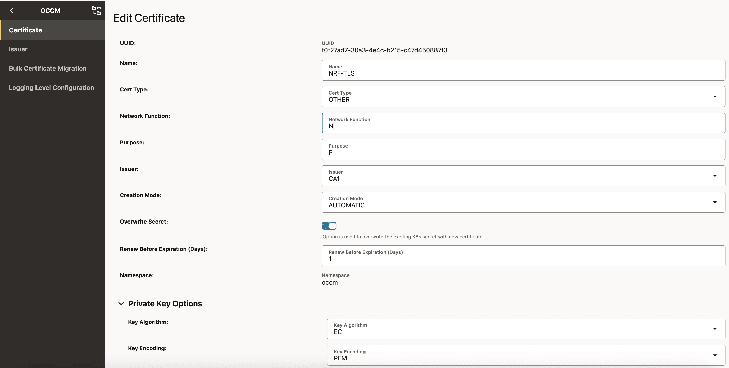Open Logging Level Configuration page

point(51,88)
